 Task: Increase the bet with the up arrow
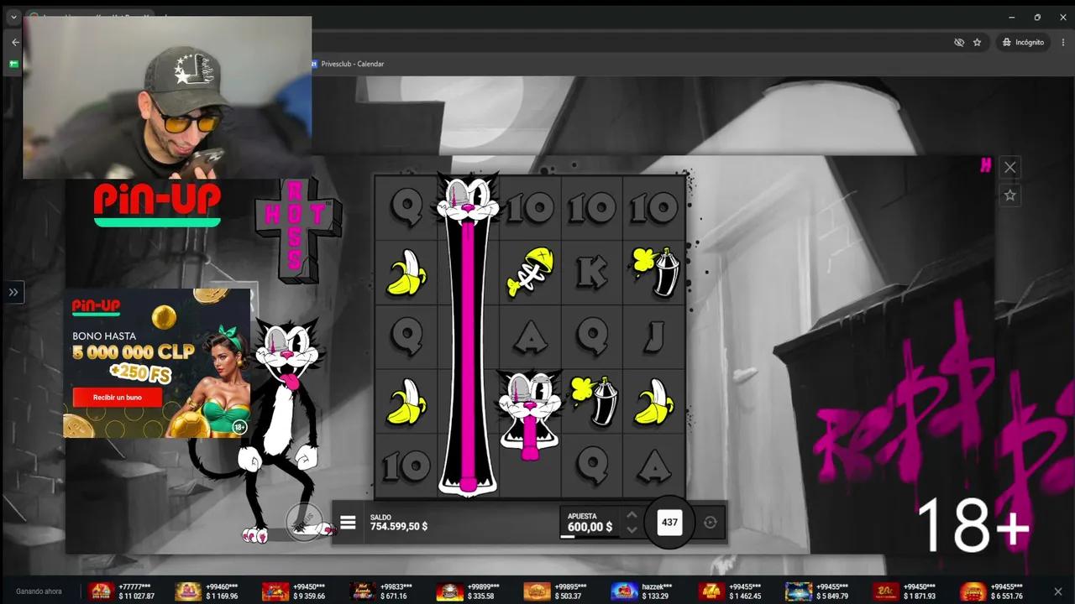(632, 515)
